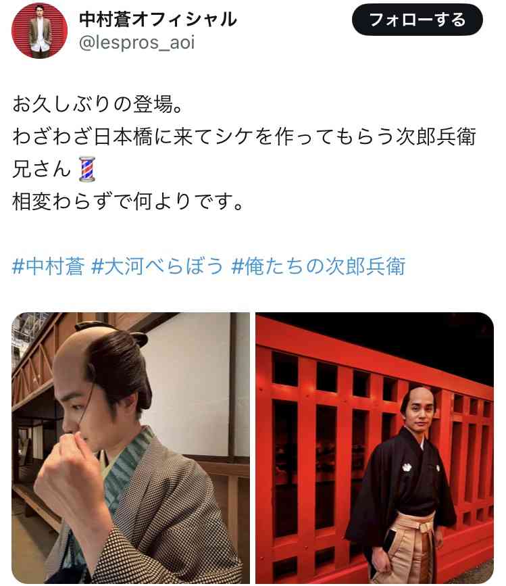Open hashtag #大河べらぼう
This screenshot has width=506, height=586.
pyautogui.click(x=157, y=266)
